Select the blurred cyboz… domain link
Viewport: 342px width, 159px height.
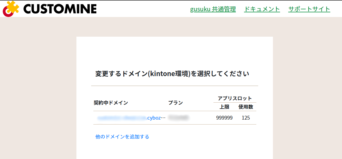[132, 118]
